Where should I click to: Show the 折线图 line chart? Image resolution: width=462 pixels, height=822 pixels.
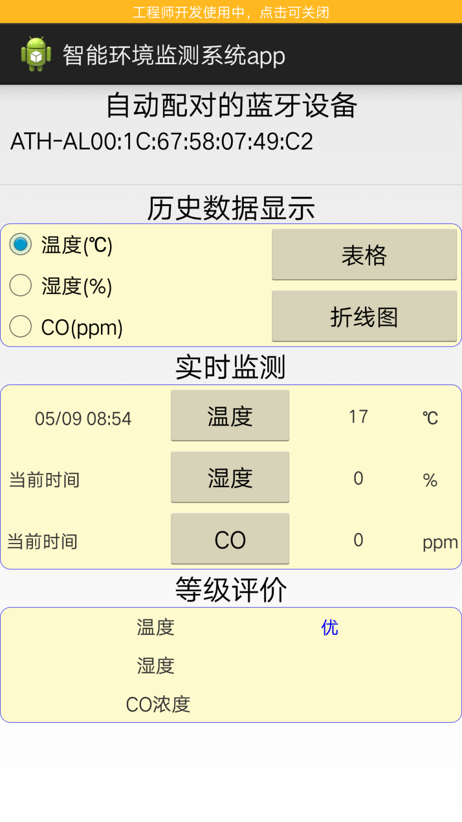coord(364,316)
